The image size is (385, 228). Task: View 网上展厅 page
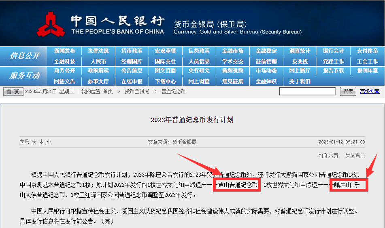(300, 71)
